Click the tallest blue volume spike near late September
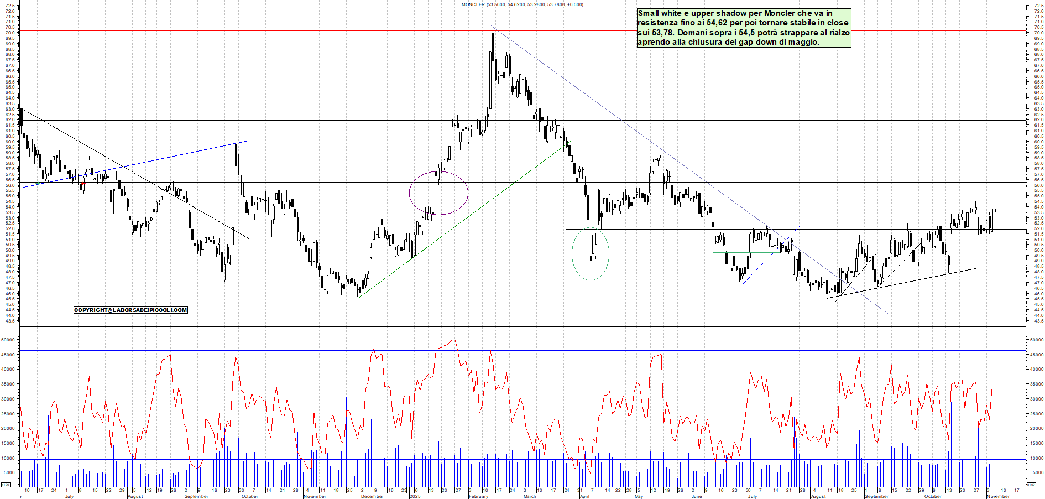This screenshot has width=1045, height=499. point(237,387)
